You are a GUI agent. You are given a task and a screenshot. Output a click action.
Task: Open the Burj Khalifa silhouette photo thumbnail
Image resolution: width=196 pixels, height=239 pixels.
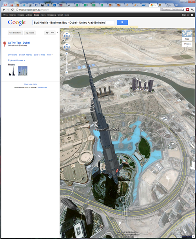click(12, 71)
